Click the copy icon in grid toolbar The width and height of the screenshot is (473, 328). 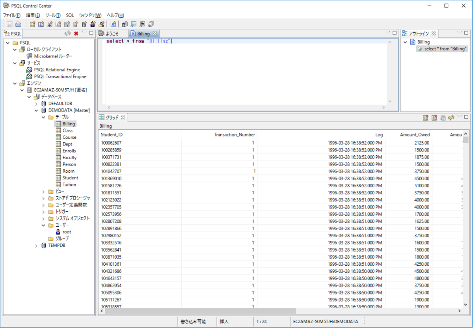point(443,117)
